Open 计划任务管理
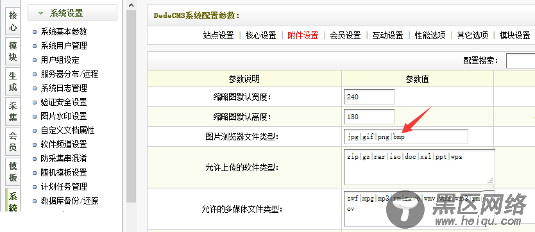This screenshot has width=535, height=232. 64,186
